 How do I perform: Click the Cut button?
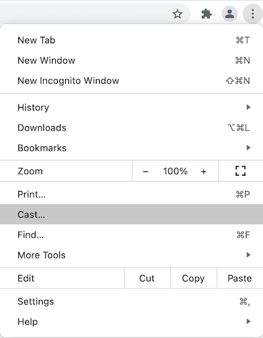(147, 278)
